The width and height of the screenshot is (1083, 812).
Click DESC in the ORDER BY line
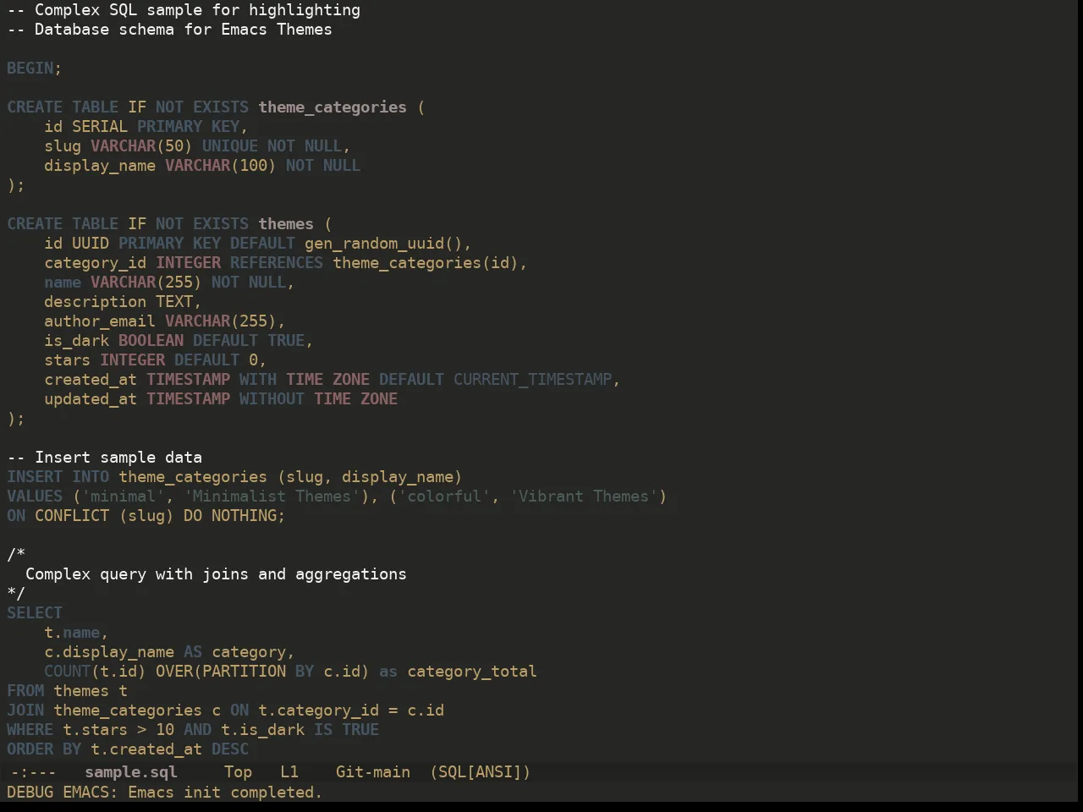(230, 749)
